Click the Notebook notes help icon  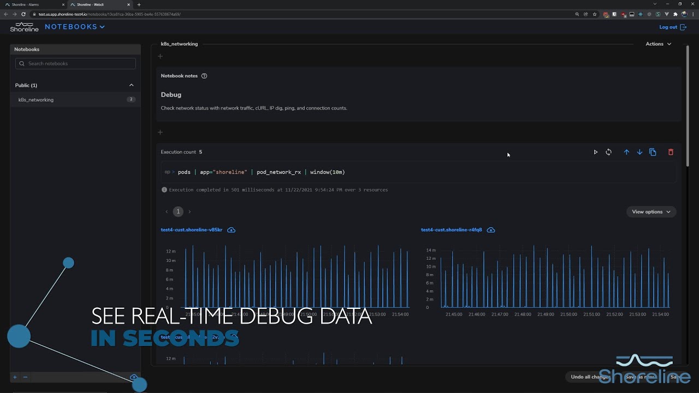pyautogui.click(x=204, y=76)
